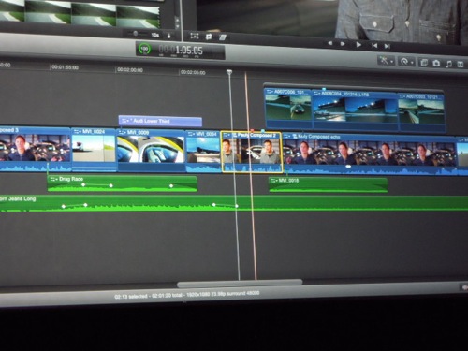Jump to the previous edit point
The image size is (468, 351).
coord(374,46)
